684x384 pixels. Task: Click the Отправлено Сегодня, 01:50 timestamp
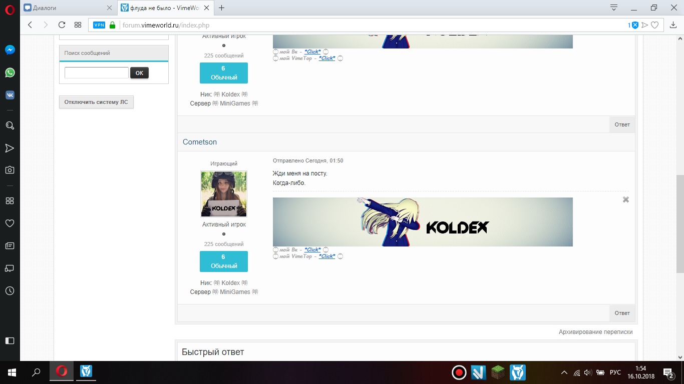tap(308, 161)
